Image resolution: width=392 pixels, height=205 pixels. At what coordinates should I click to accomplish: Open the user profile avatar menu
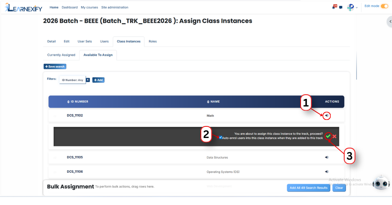click(x=351, y=8)
